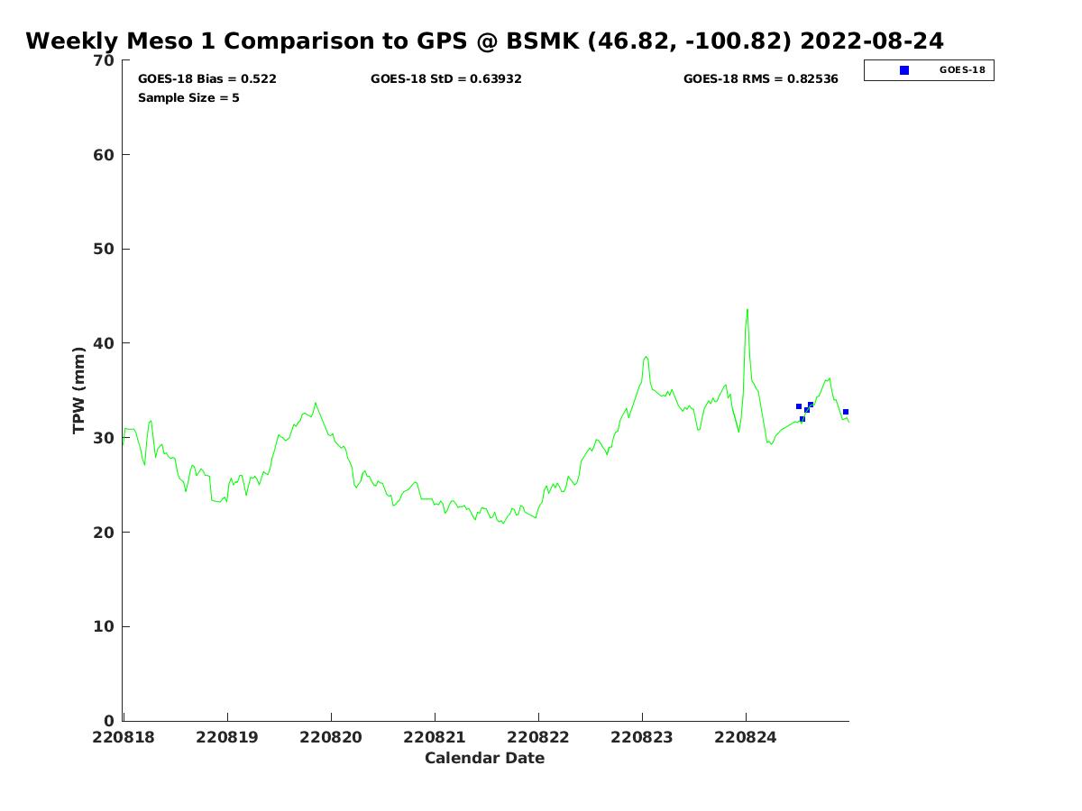1082x811 pixels.
Task: Select the Calendar Date x-axis label
Action: pyautogui.click(x=484, y=759)
